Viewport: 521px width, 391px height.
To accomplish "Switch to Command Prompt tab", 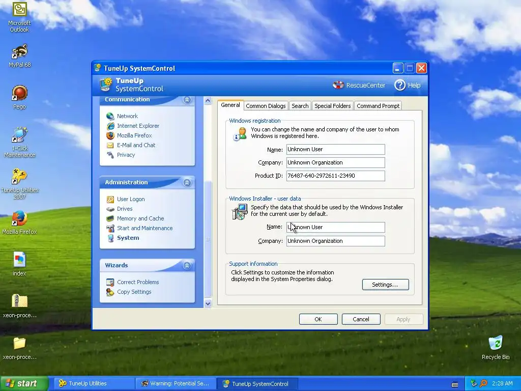I will pyautogui.click(x=378, y=106).
